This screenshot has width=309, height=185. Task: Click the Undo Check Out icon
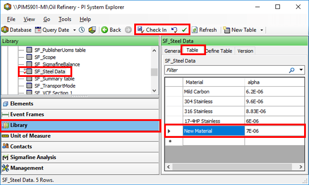174,30
